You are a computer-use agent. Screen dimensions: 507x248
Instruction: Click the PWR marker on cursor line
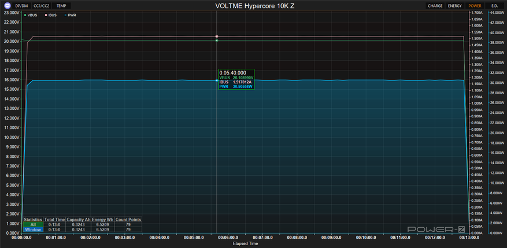tap(217, 80)
